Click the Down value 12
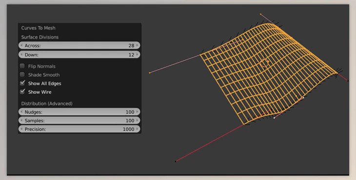Screen dimensions: 356x180 (131, 55)
